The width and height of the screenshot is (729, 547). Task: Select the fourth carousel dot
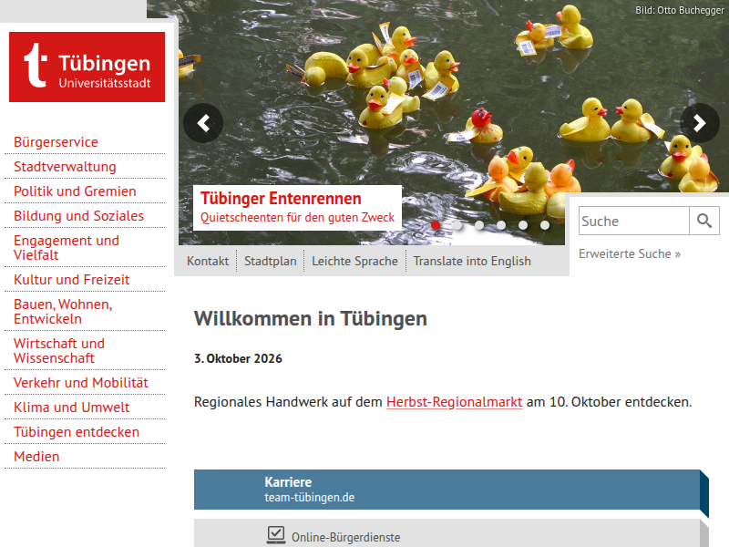point(501,225)
